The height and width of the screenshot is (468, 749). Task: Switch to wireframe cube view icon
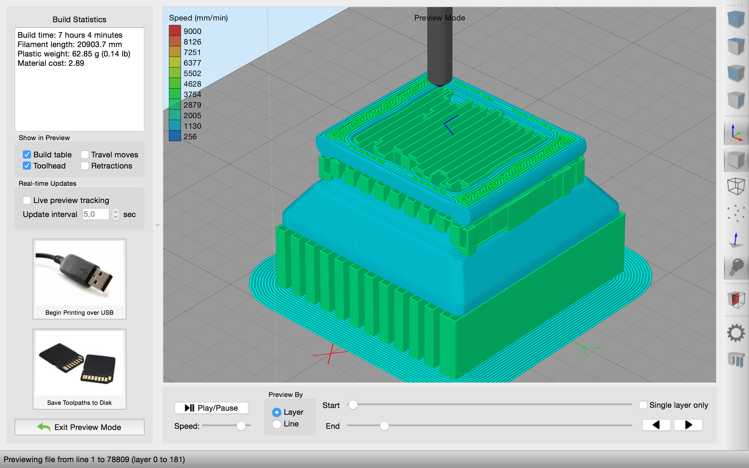[x=736, y=186]
